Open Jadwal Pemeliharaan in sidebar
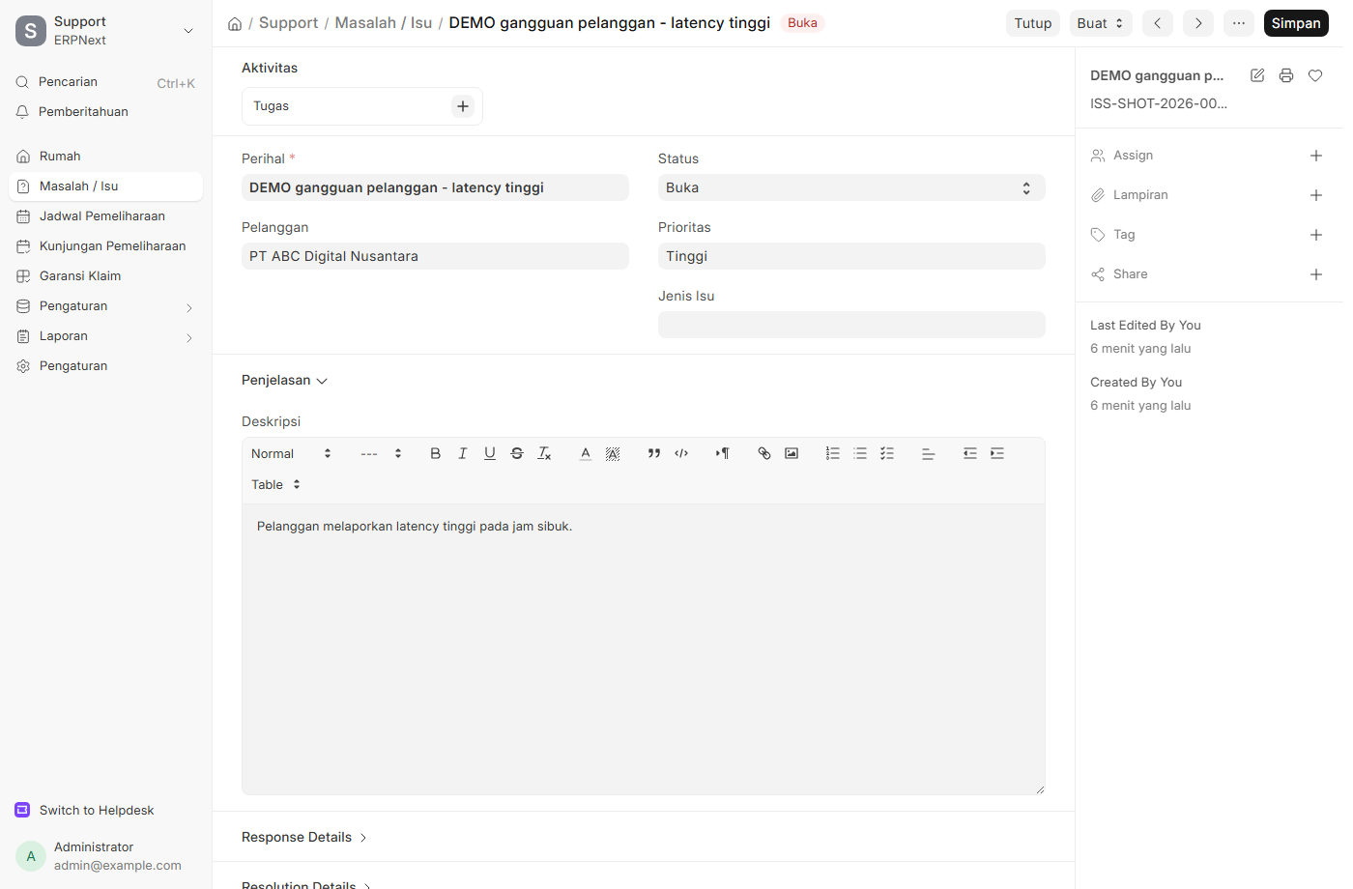 pyautogui.click(x=105, y=216)
